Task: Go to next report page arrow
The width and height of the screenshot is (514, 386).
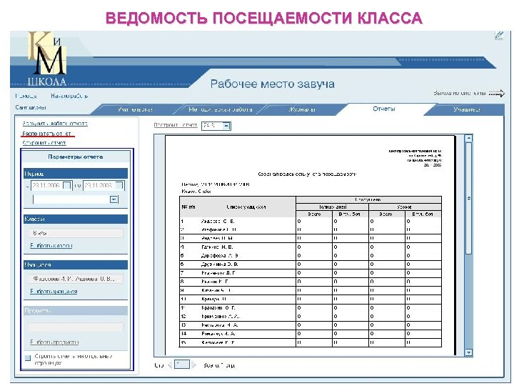Action: (193, 365)
